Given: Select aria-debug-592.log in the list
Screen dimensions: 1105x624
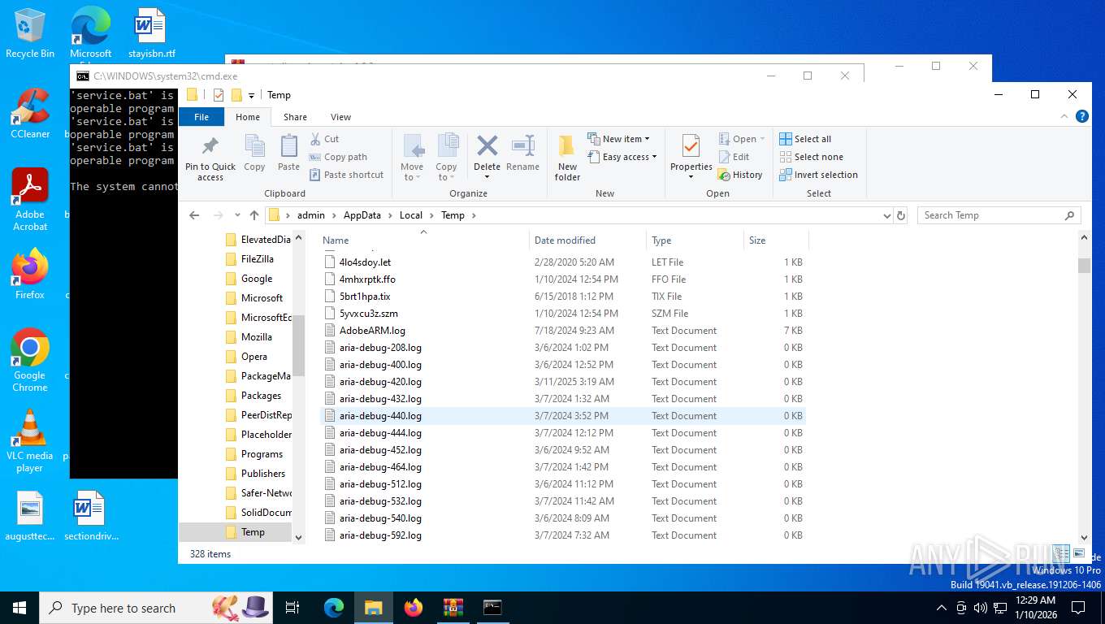Looking at the screenshot, I should coord(563,535).
